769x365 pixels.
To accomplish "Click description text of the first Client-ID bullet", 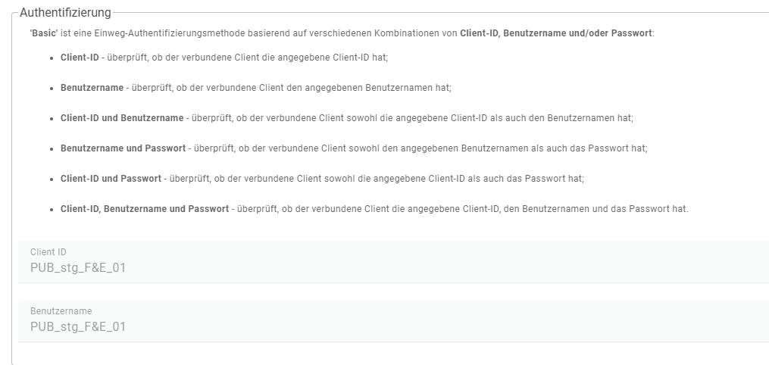I will click(x=250, y=58).
